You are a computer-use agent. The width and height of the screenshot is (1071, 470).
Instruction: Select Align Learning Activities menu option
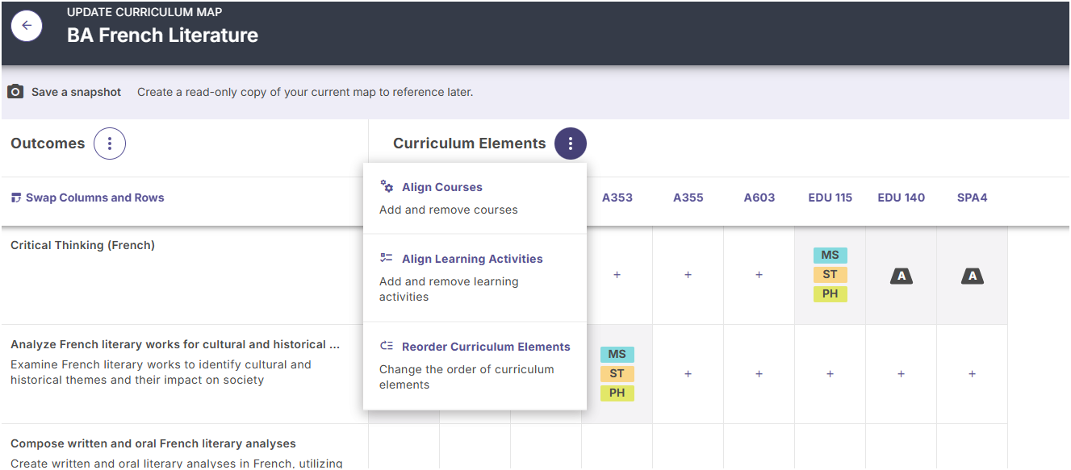[x=475, y=277]
